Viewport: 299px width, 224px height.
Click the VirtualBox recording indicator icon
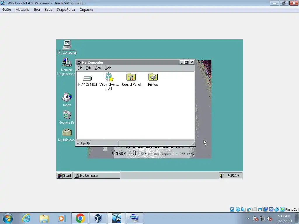(x=265, y=209)
